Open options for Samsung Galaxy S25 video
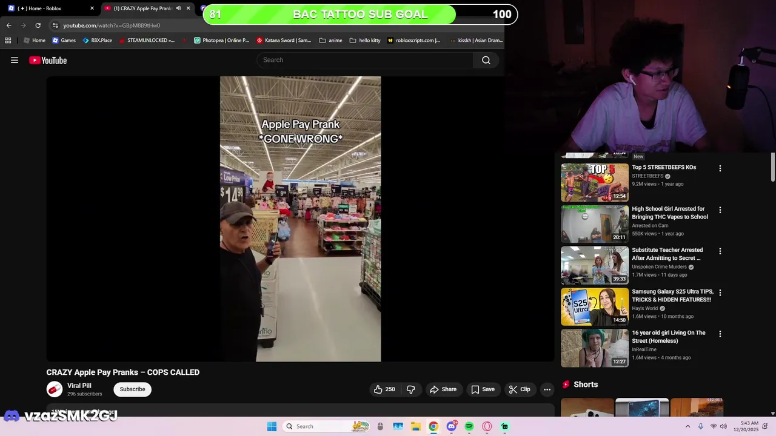The image size is (776, 436). coord(720,292)
